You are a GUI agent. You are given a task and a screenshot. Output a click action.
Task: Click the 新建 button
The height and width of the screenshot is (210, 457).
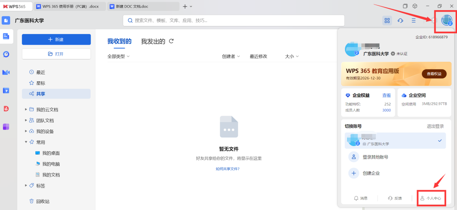[56, 39]
